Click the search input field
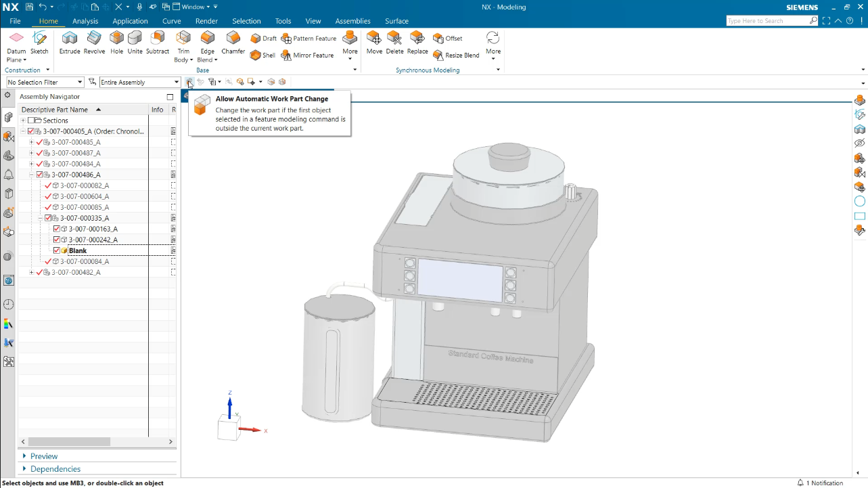The width and height of the screenshot is (868, 488). pyautogui.click(x=767, y=20)
